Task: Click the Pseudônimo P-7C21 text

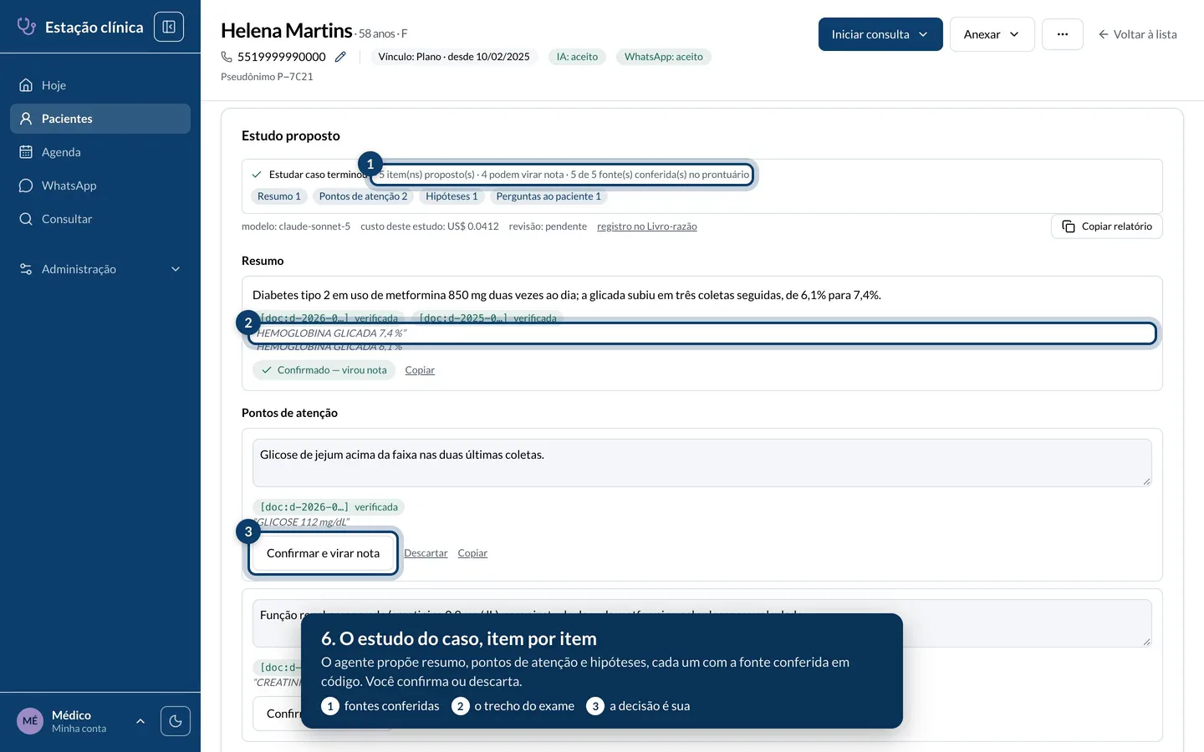Action: point(267,77)
